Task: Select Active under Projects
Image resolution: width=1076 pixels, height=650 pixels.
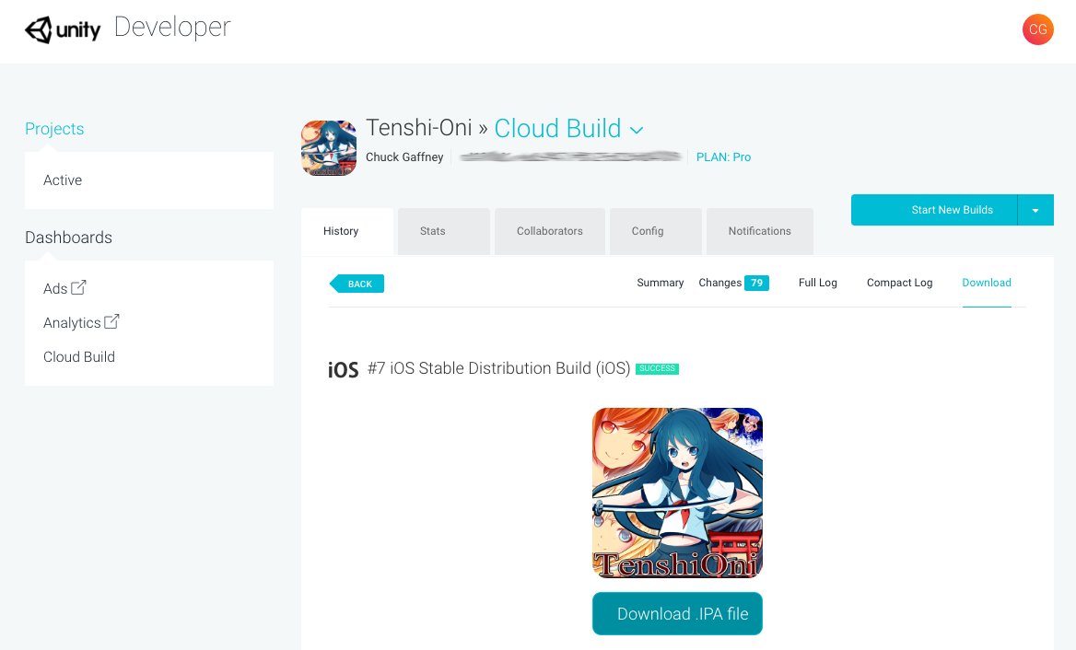Action: [63, 180]
